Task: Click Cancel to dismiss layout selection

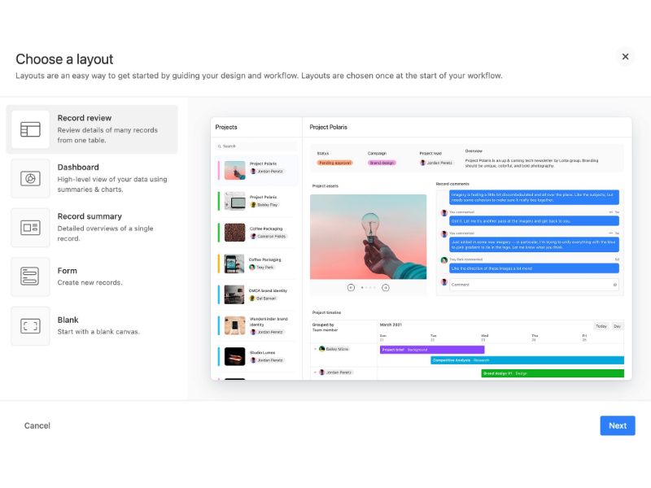Action: (37, 425)
